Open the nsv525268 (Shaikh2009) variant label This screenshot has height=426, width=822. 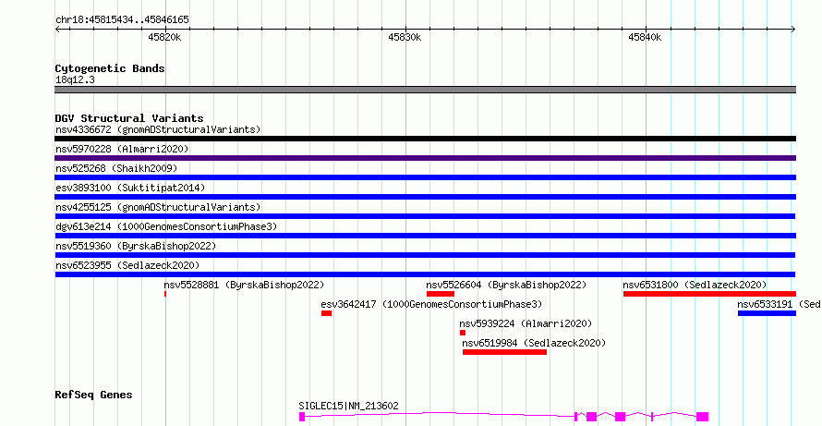(x=116, y=168)
